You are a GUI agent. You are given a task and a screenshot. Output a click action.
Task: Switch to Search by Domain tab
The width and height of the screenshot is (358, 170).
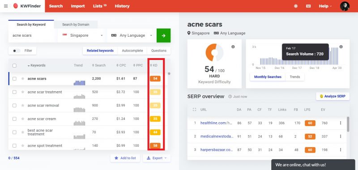pyautogui.click(x=76, y=25)
